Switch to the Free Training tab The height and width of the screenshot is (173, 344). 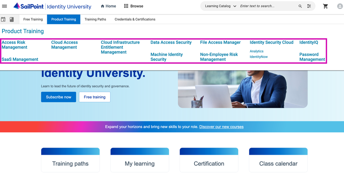[x=33, y=20]
